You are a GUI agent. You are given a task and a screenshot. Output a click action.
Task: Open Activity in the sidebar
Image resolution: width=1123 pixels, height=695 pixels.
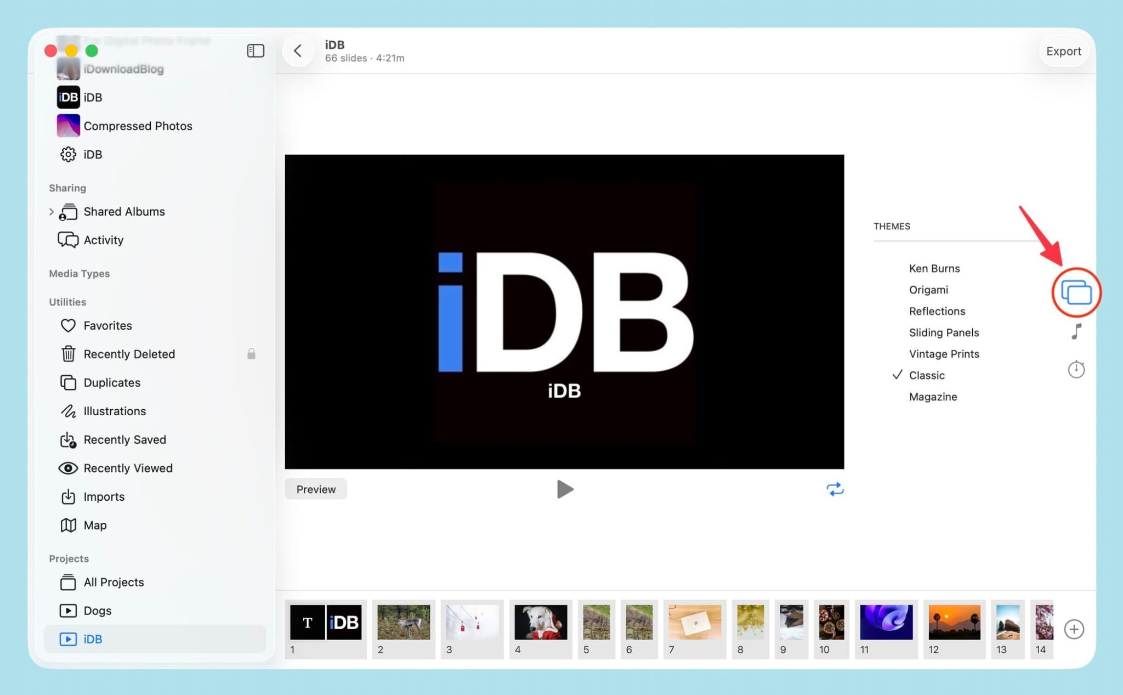point(103,240)
